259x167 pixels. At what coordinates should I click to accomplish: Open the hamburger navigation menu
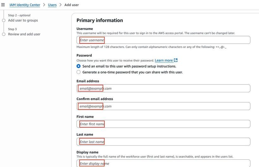click(x=3, y=5)
